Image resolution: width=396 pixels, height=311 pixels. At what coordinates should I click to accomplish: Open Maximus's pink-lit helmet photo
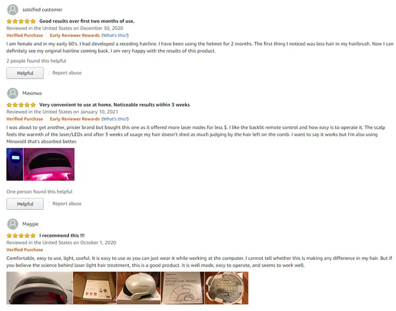point(49,164)
